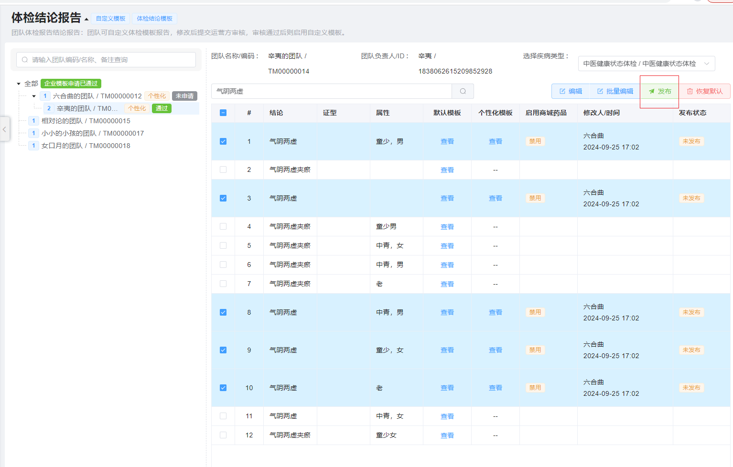Toggle the select-all header checkbox
The height and width of the screenshot is (467, 733).
point(223,113)
